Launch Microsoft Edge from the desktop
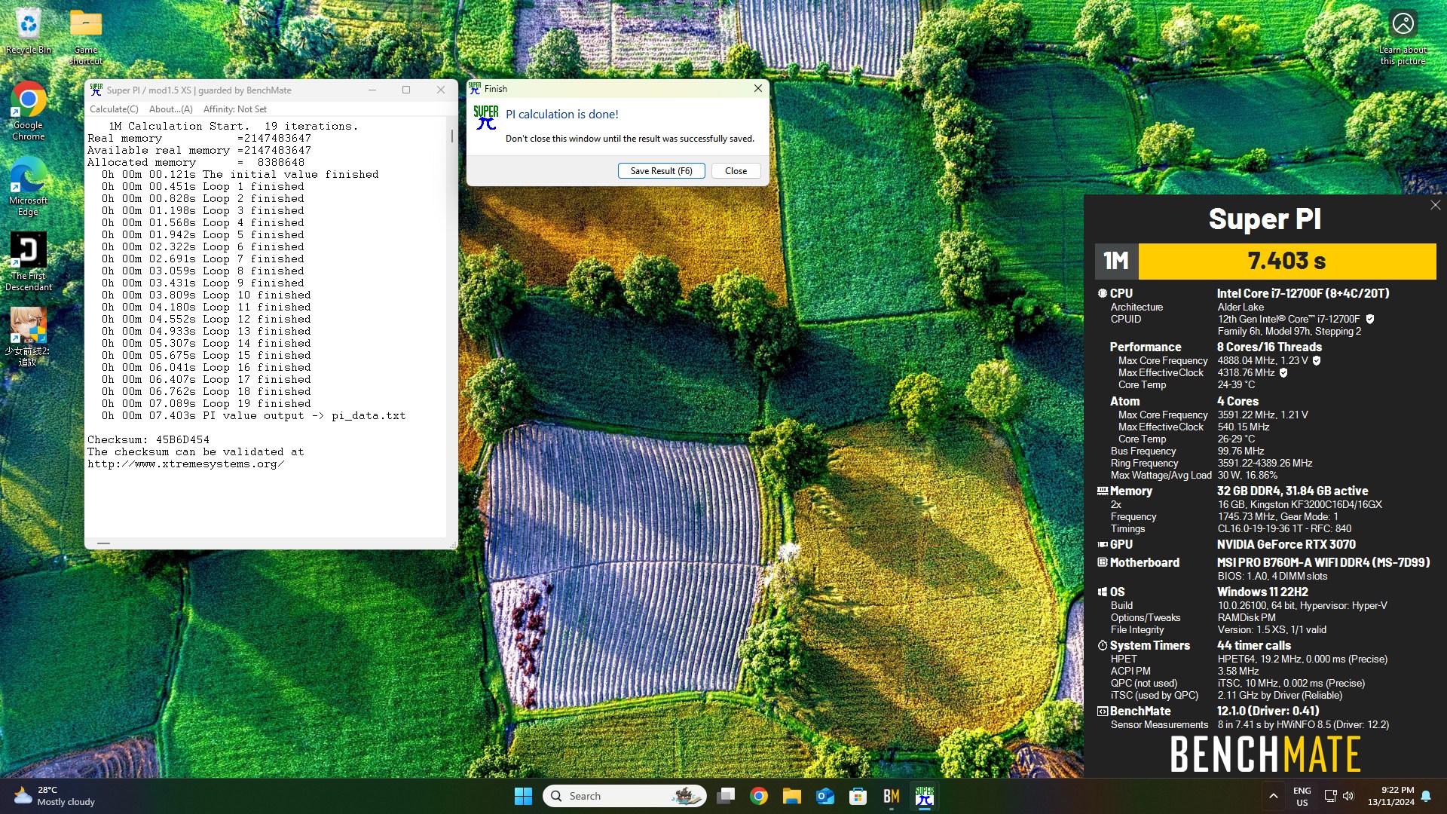1447x814 pixels. tap(28, 185)
